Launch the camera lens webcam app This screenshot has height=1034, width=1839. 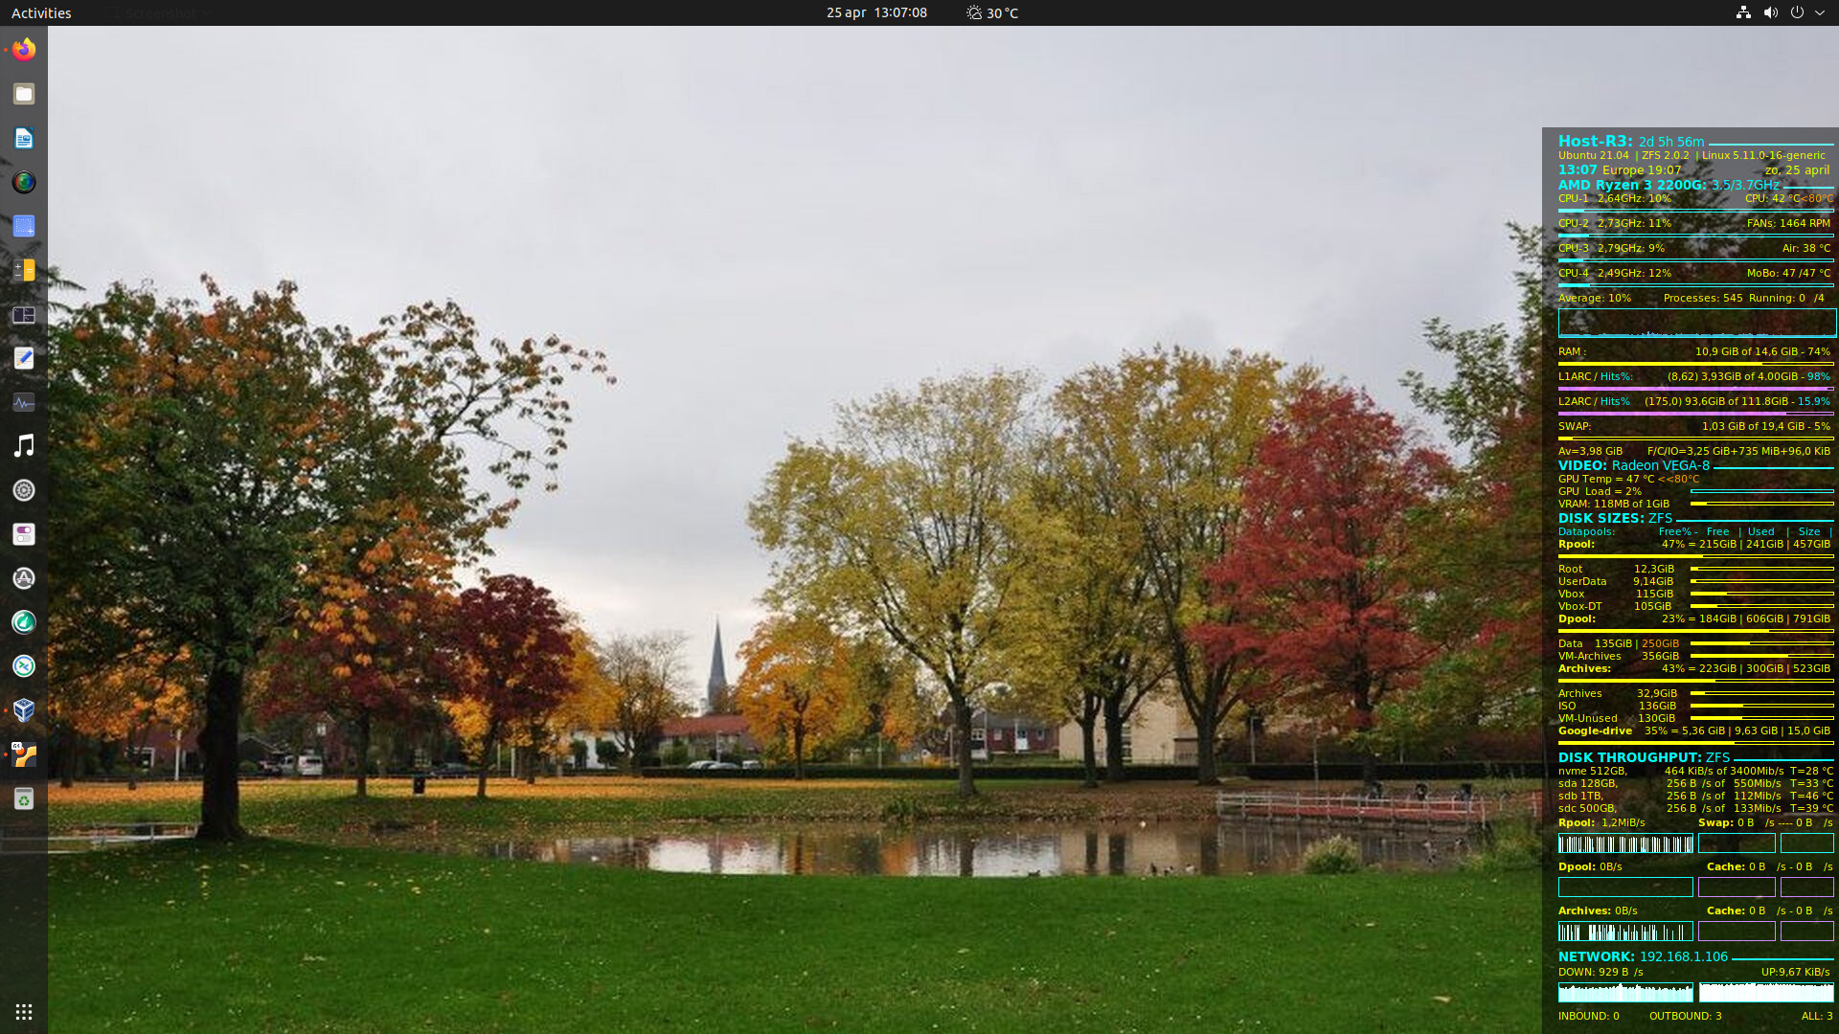click(24, 182)
